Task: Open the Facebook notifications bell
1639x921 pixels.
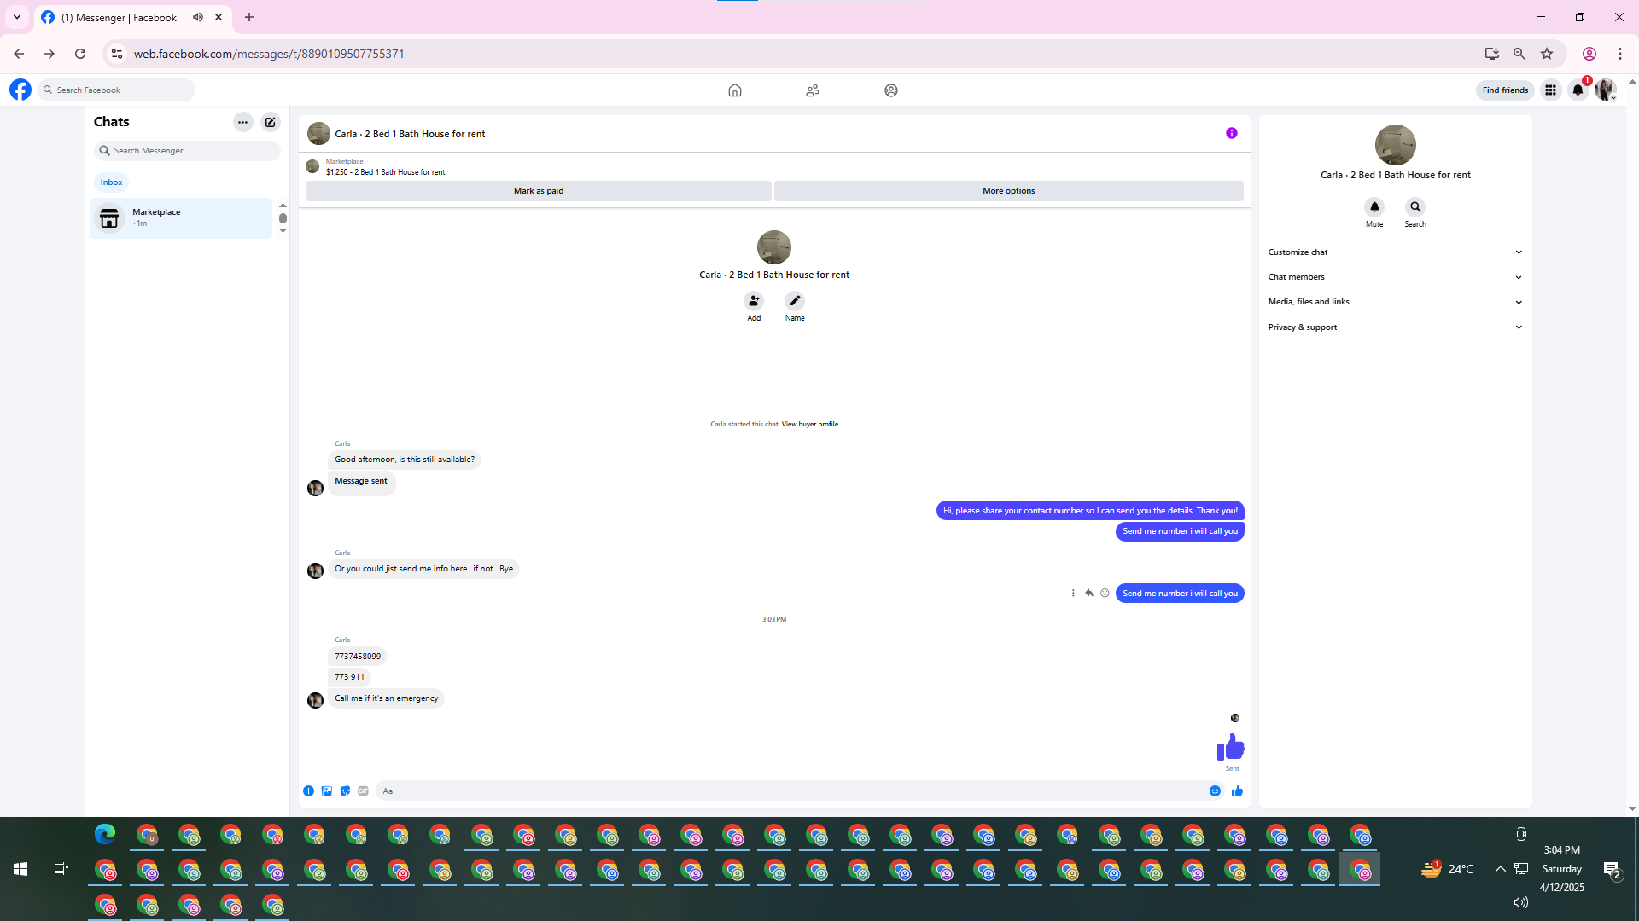Action: tap(1578, 90)
